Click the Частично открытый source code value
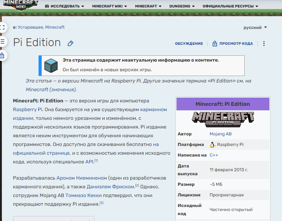Image resolution: width=282 pixels, height=221 pixels. click(x=231, y=209)
